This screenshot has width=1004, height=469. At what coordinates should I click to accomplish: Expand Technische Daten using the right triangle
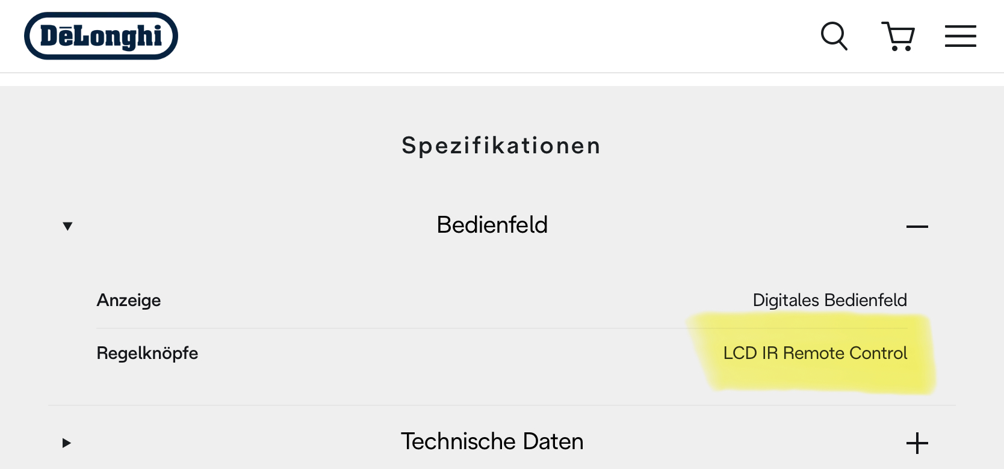[x=67, y=443]
